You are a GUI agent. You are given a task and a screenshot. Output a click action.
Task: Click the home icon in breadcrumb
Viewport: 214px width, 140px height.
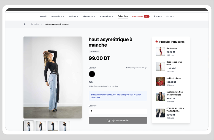point(25,24)
